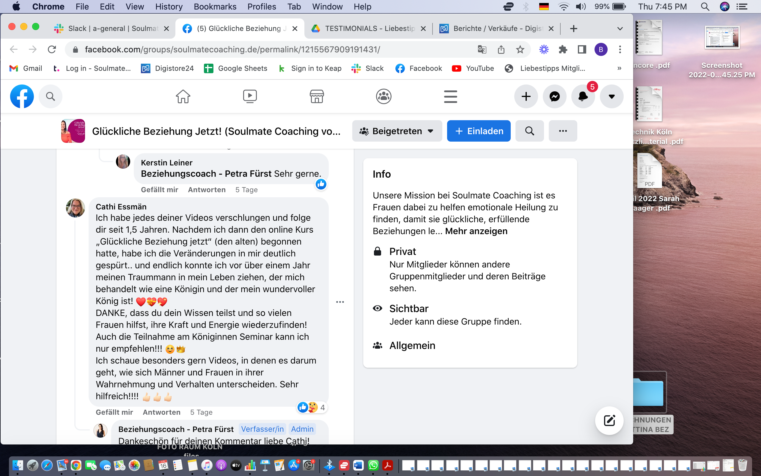
Task: Expand the Beigetreten dropdown
Action: point(397,131)
